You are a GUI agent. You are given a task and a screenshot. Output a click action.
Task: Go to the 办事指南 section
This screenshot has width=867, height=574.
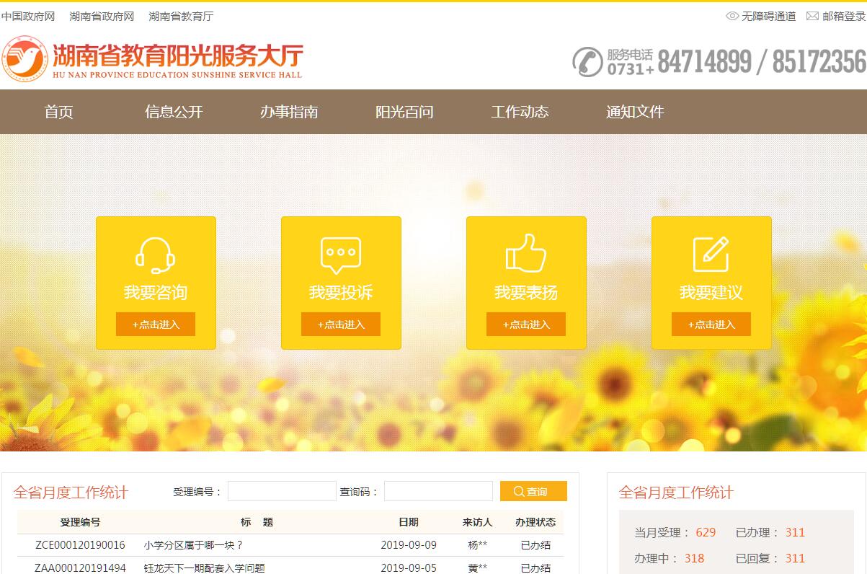click(x=289, y=112)
